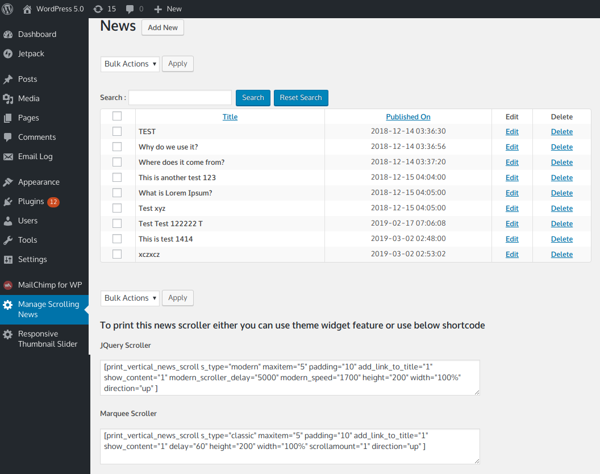Click the Dashboard gauge icon

tap(8, 35)
